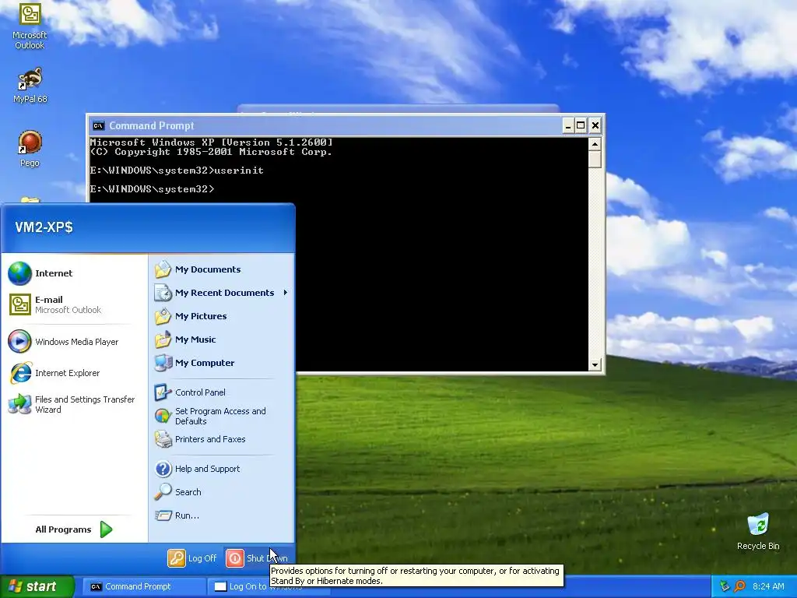Screen dimensions: 797x598
Task: Close the Command Prompt window
Action: pyautogui.click(x=595, y=125)
